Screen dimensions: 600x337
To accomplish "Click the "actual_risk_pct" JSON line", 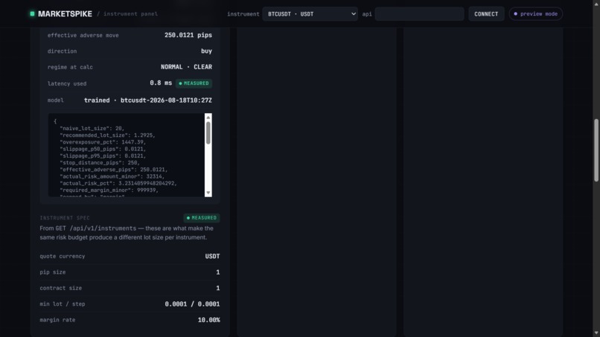I will 118,184.
